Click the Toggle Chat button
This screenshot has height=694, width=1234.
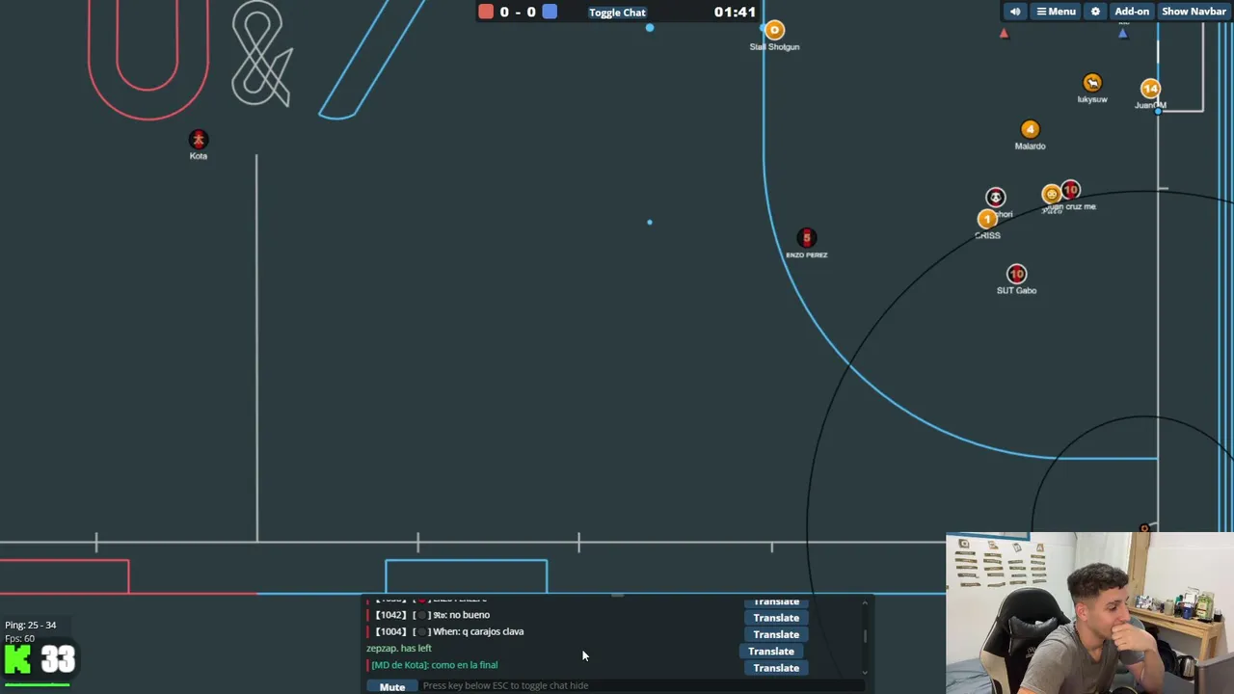[x=617, y=13]
